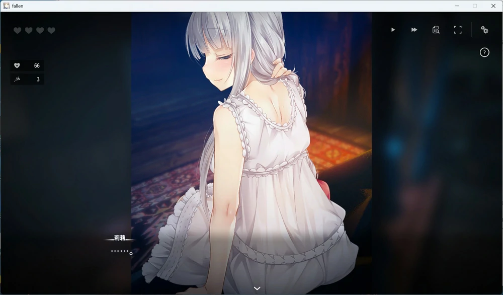Click the fallen title bar text
Viewport: 503px width, 295px height.
(x=17, y=6)
